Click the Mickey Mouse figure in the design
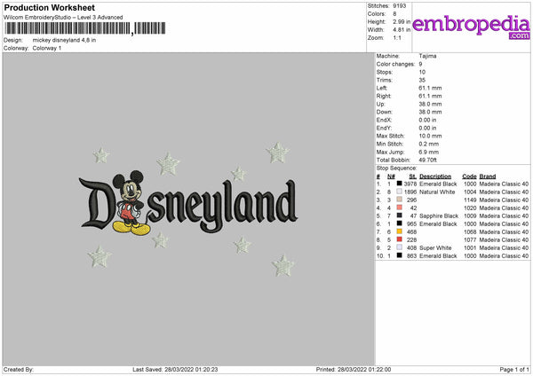533x376 pixels. pos(131,203)
